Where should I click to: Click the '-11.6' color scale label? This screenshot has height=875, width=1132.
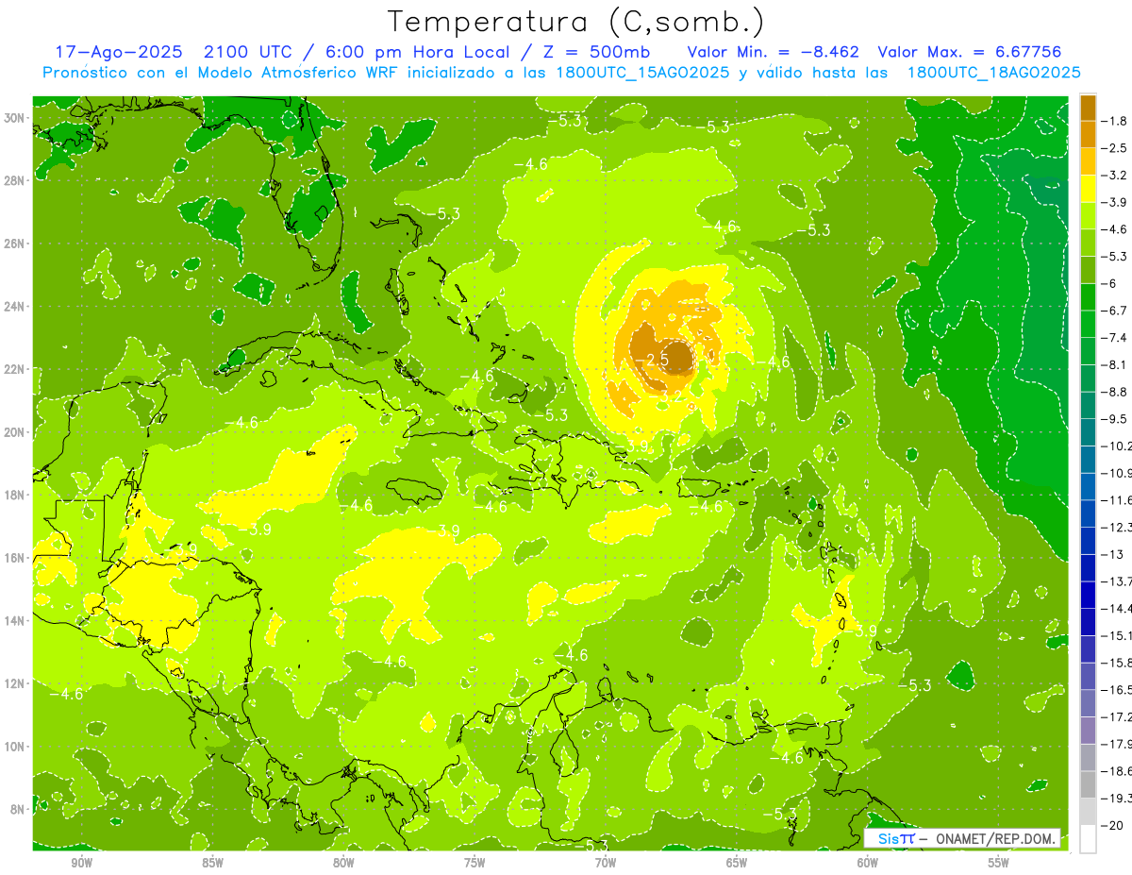point(1117,499)
